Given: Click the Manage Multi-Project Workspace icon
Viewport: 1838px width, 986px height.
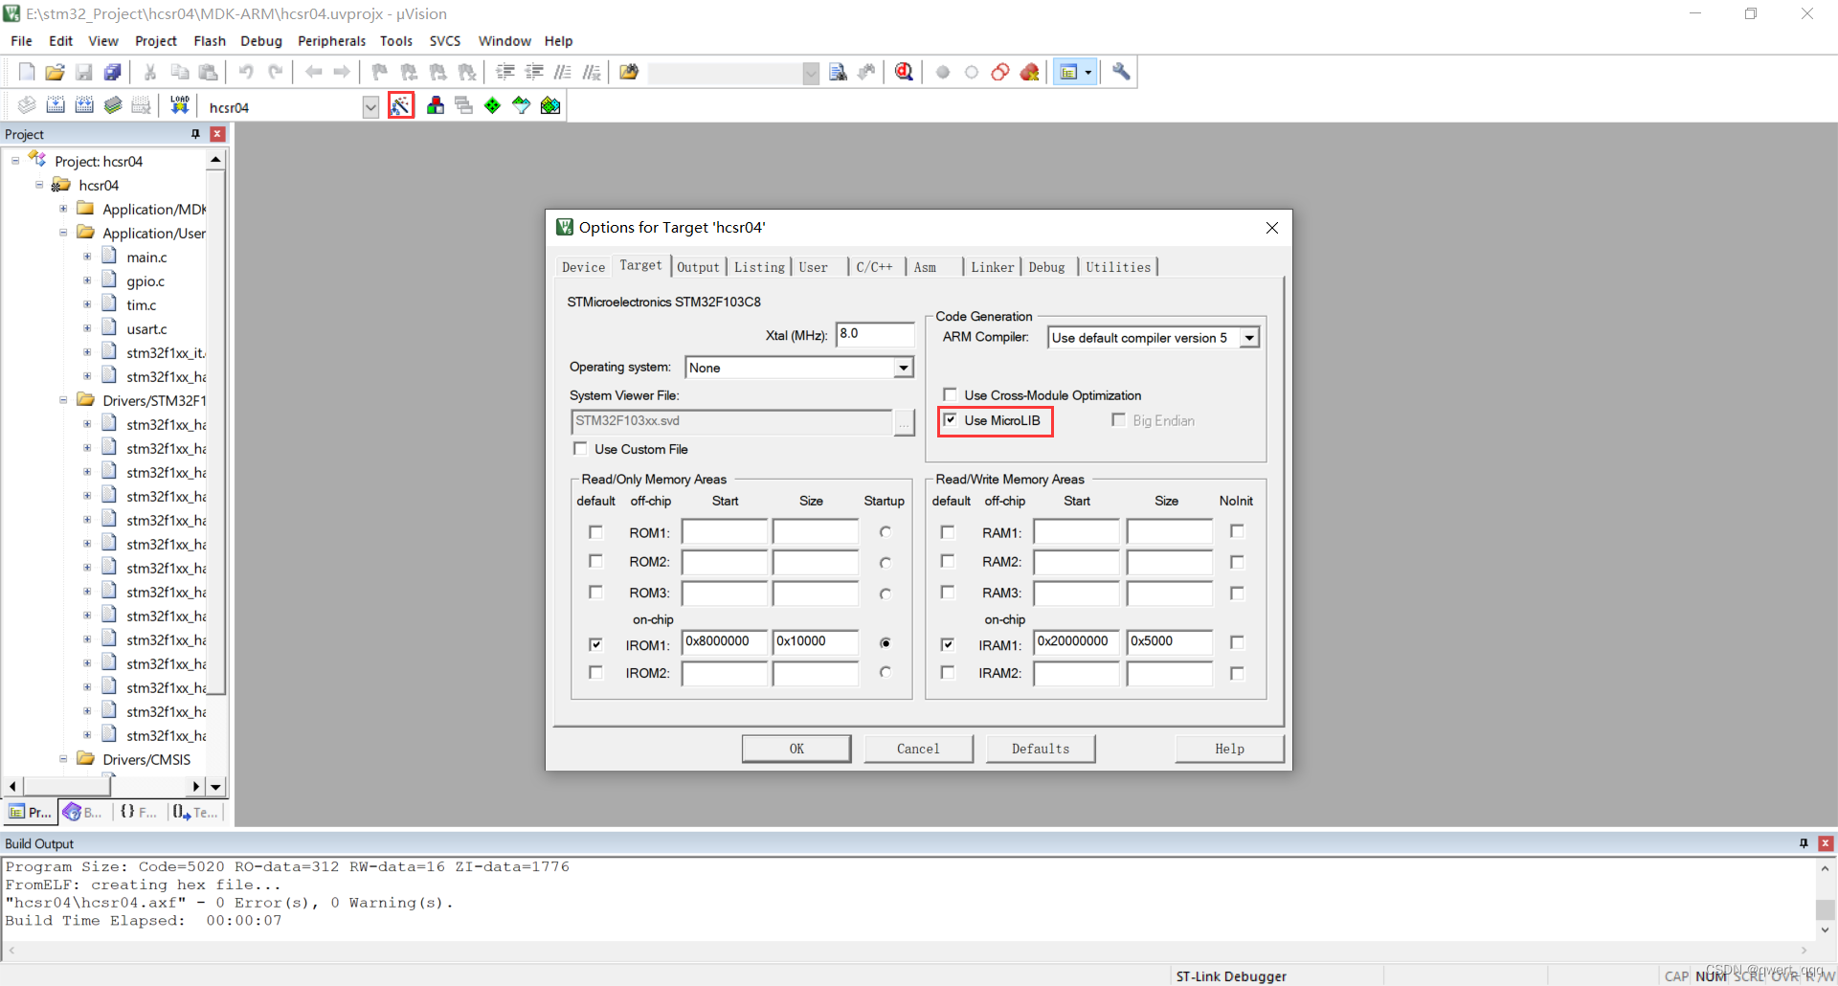Looking at the screenshot, I should pyautogui.click(x=464, y=105).
